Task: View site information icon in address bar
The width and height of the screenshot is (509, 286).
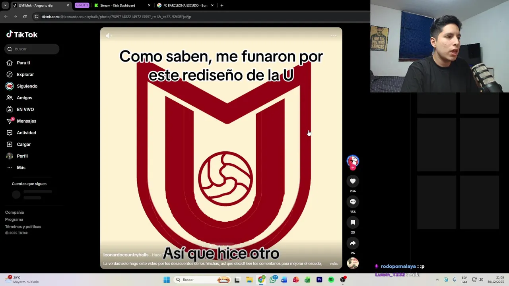Action: click(x=37, y=17)
